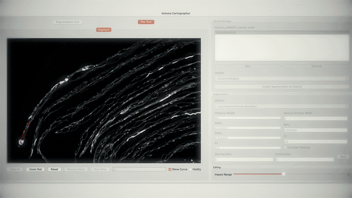Enable the HistEq checkbox
Screen dimensions: 352x198
[x=190, y=169]
